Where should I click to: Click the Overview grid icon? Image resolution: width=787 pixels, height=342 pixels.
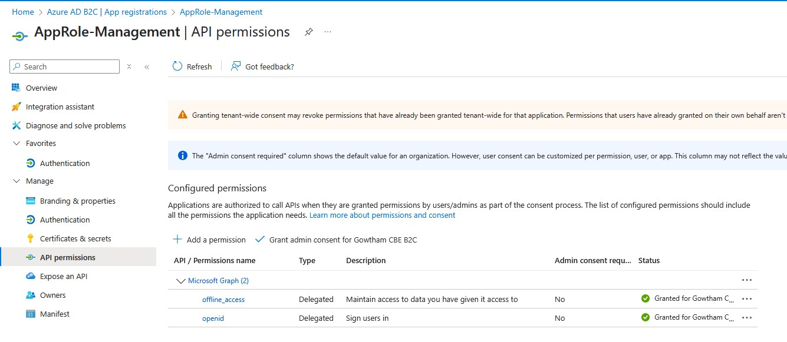coord(16,88)
